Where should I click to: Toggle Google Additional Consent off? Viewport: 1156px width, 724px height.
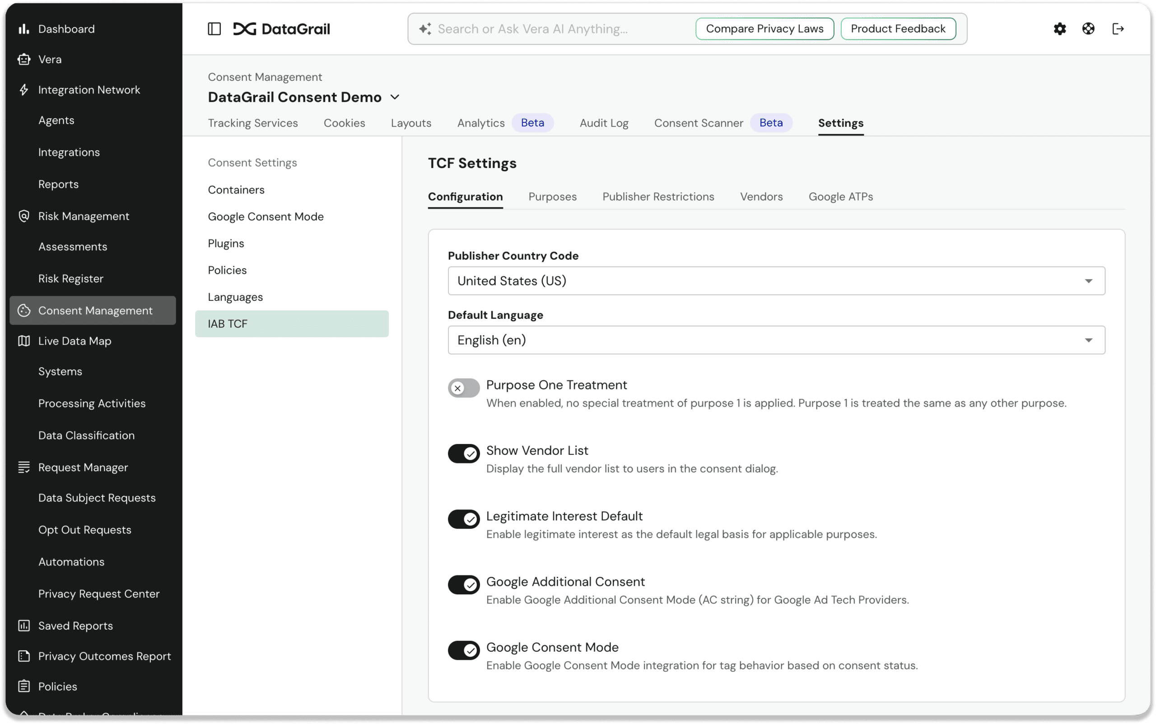point(463,584)
